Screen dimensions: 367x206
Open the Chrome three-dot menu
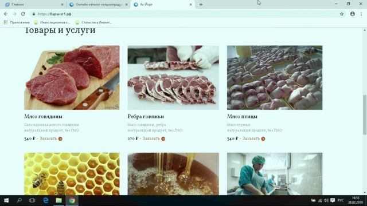pos(361,14)
